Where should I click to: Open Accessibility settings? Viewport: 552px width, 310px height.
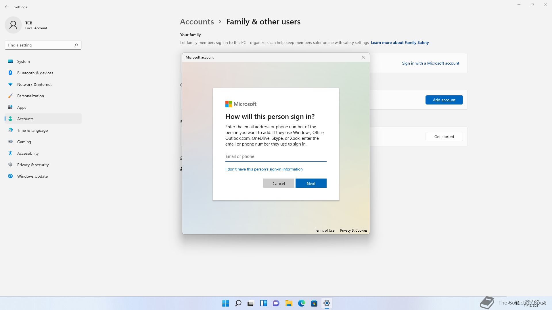[x=43, y=153]
